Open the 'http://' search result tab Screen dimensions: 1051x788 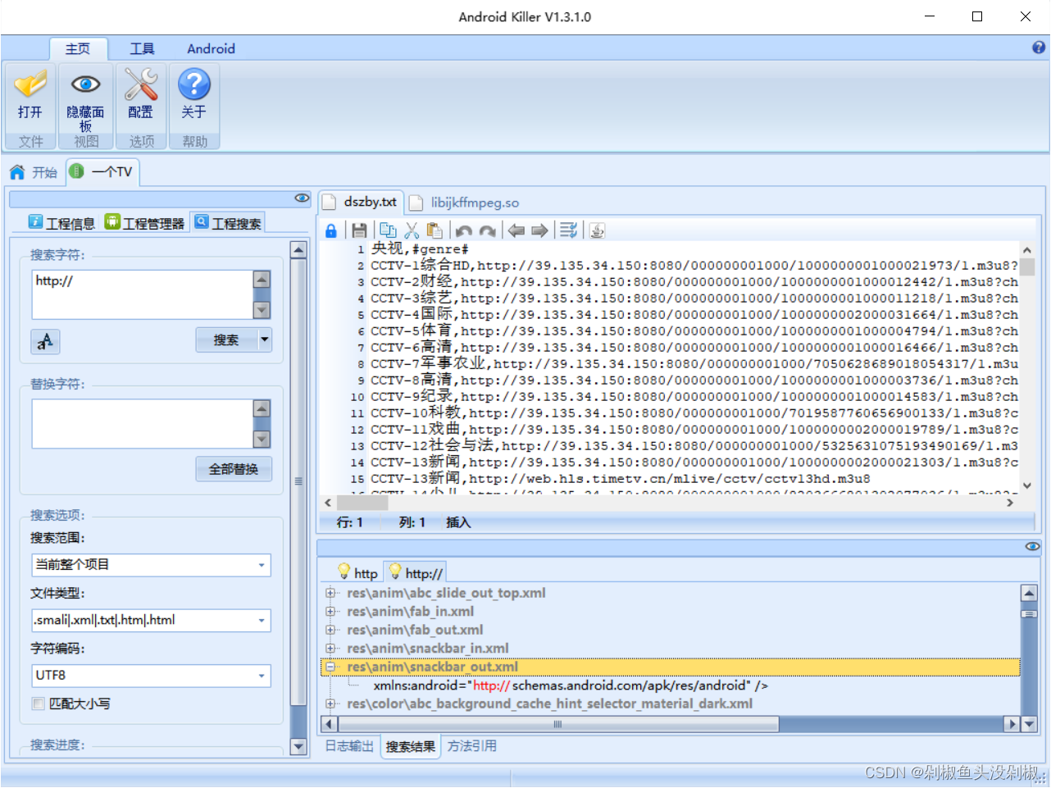click(x=416, y=573)
